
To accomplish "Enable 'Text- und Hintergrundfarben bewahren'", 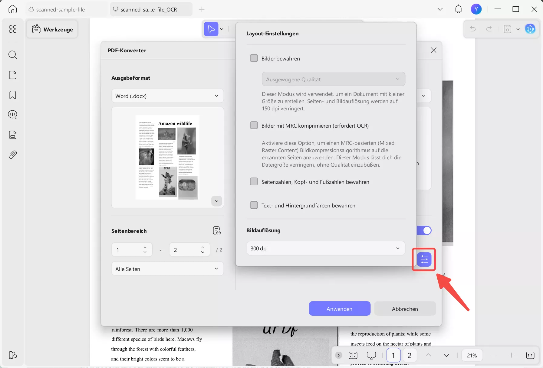I will [x=254, y=205].
